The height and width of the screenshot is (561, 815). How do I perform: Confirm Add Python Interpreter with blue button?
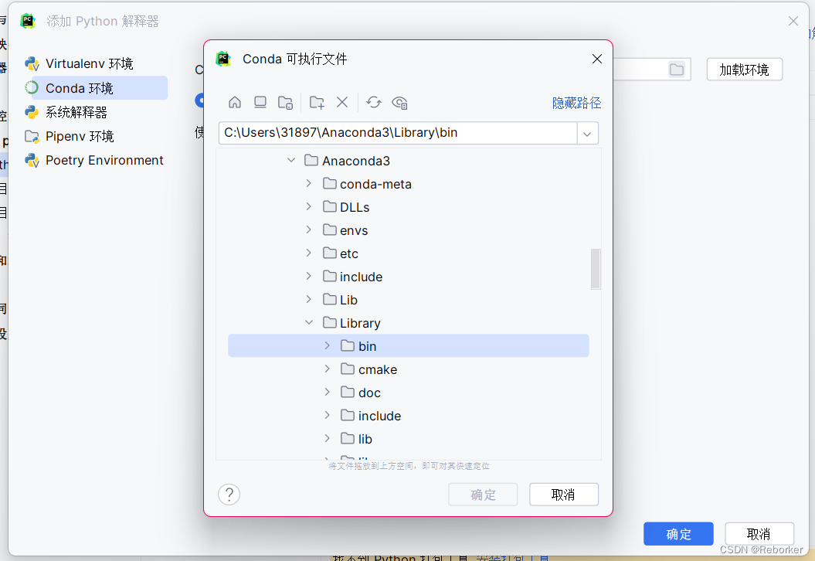tap(678, 534)
